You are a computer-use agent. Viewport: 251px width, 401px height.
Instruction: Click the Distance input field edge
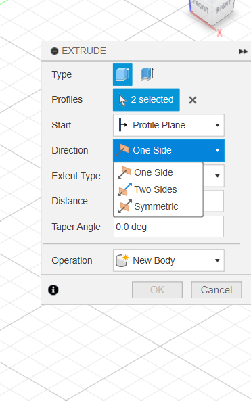pos(214,201)
